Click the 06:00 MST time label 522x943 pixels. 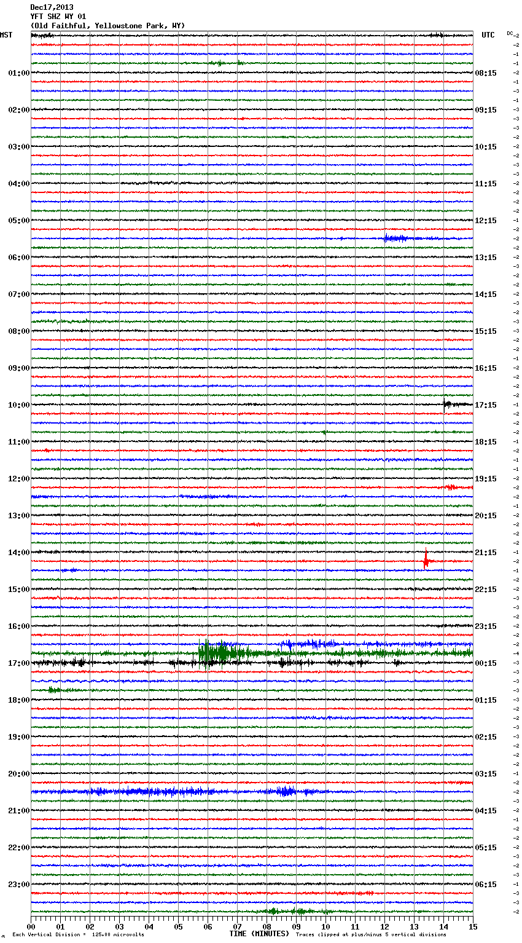coord(19,258)
